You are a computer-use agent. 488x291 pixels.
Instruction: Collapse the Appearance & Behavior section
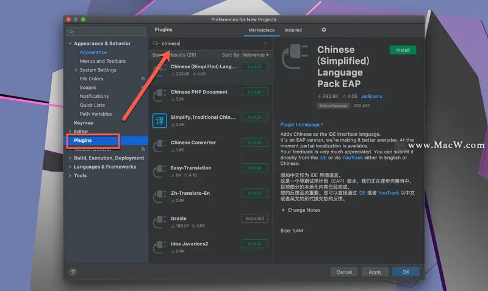point(70,43)
